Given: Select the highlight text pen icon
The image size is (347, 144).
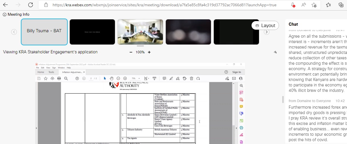Looking at the screenshot, I should coord(171,78).
